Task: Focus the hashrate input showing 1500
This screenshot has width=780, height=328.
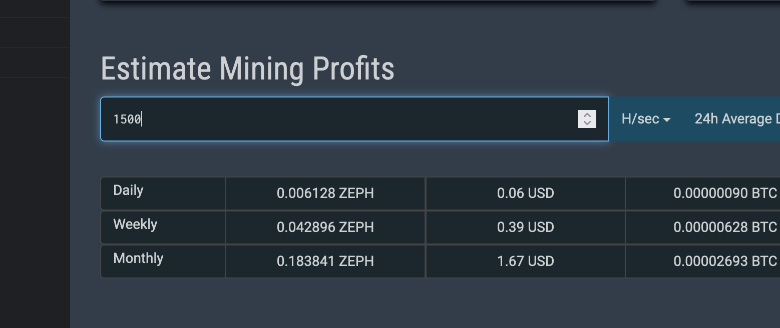Action: pyautogui.click(x=340, y=119)
